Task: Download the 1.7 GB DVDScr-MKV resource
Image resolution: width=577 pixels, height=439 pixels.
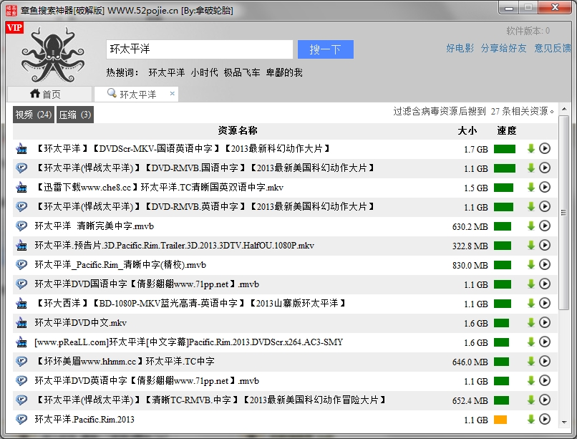Action: point(530,149)
